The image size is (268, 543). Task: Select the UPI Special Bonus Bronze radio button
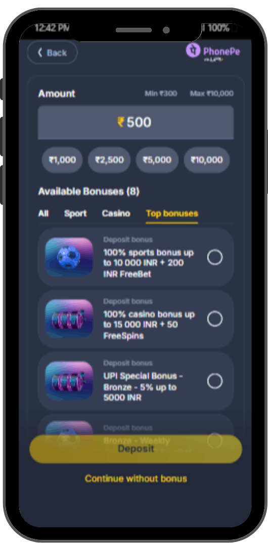(x=215, y=381)
